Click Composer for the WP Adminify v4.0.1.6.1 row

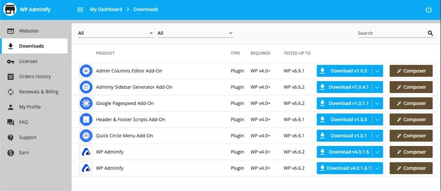(411, 168)
